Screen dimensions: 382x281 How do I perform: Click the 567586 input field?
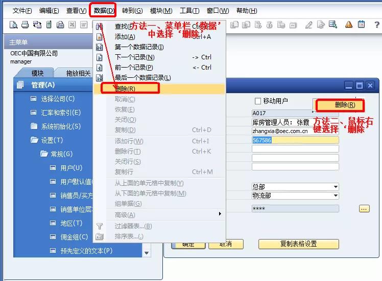(295, 140)
